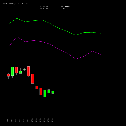Click the small red candlestick for 22 Oct
This screenshot has height=126, width=126.
(37, 87)
